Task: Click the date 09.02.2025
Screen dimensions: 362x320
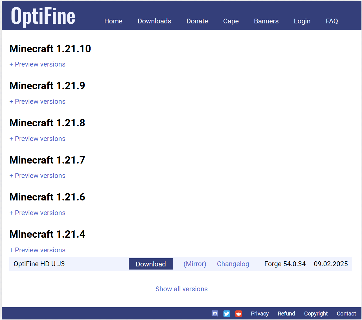Action: click(331, 264)
